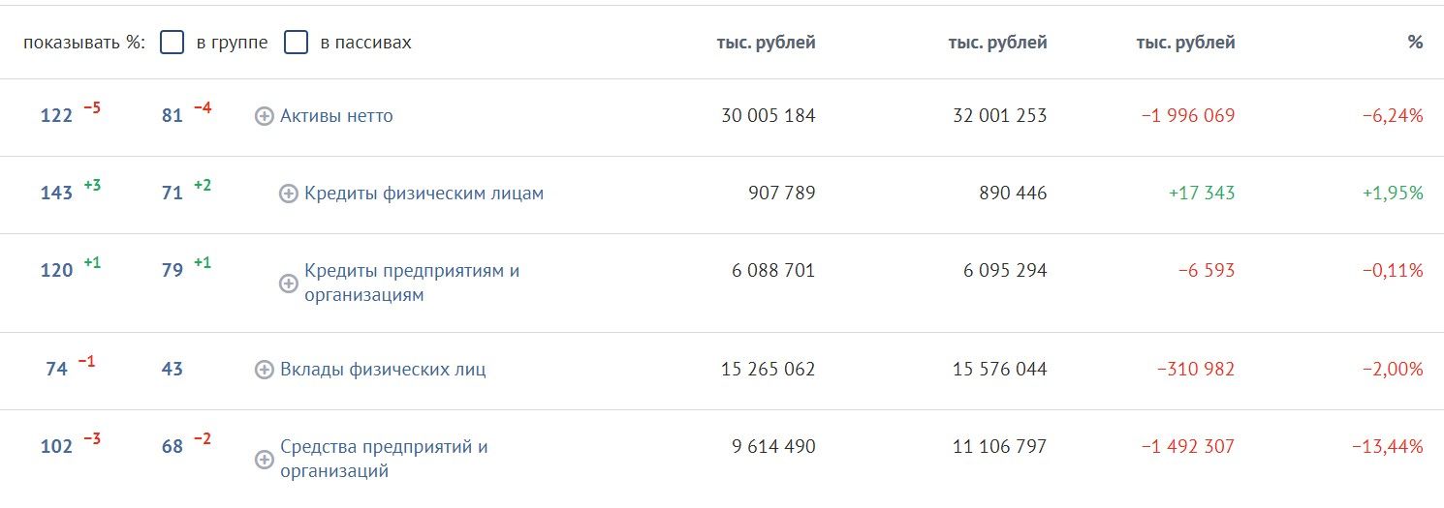Screen dimensions: 1444x508
Task: Click rank 143 for Кредиты физическим лицам
Action: coord(56,194)
